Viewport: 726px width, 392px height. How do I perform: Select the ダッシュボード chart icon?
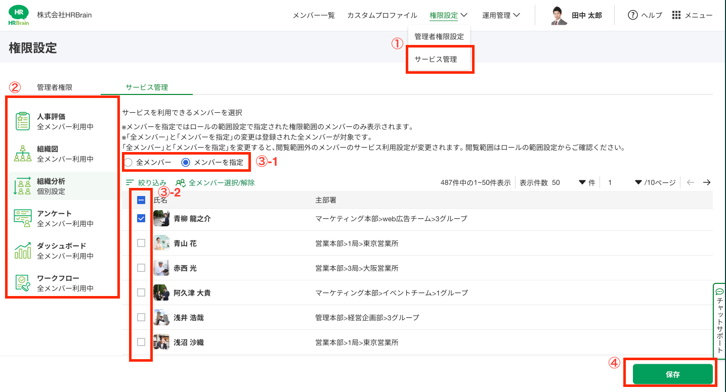tap(23, 251)
